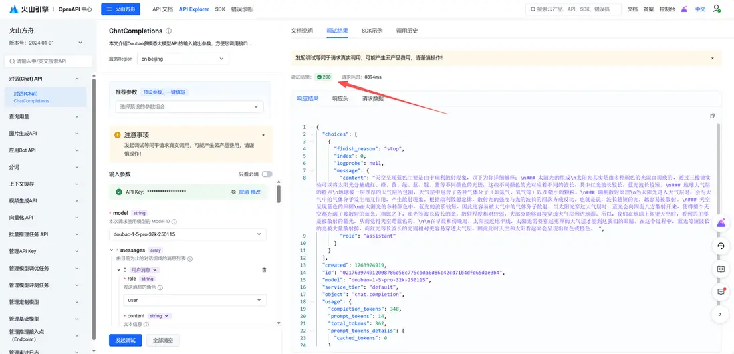Image resolution: width=734 pixels, height=354 pixels.
Task: Open the 用户消息 type dropdown
Action: 144,270
